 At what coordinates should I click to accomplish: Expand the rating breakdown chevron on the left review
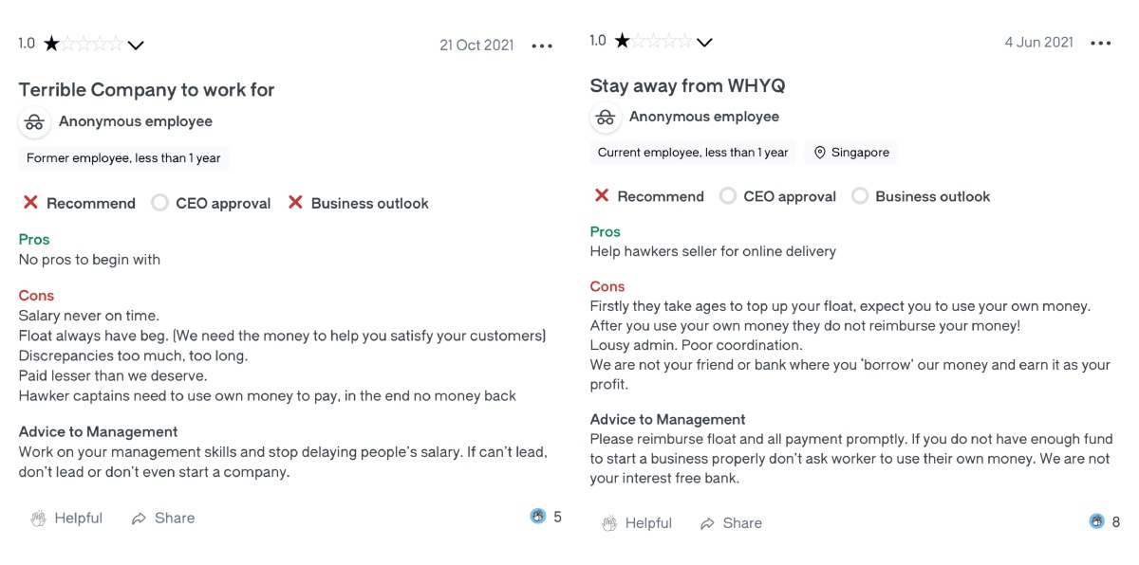136,45
